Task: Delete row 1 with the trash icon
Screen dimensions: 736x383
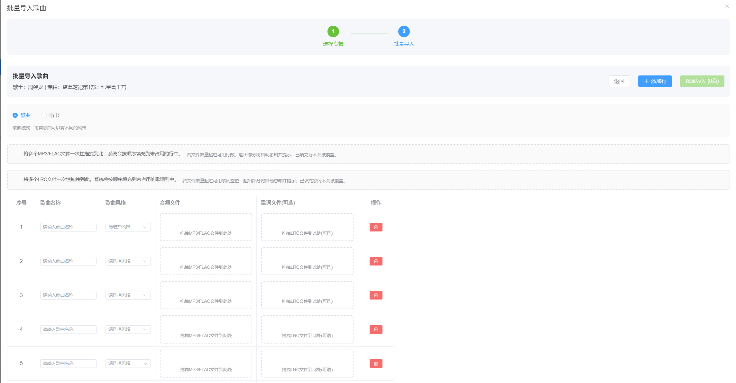Action: (376, 227)
